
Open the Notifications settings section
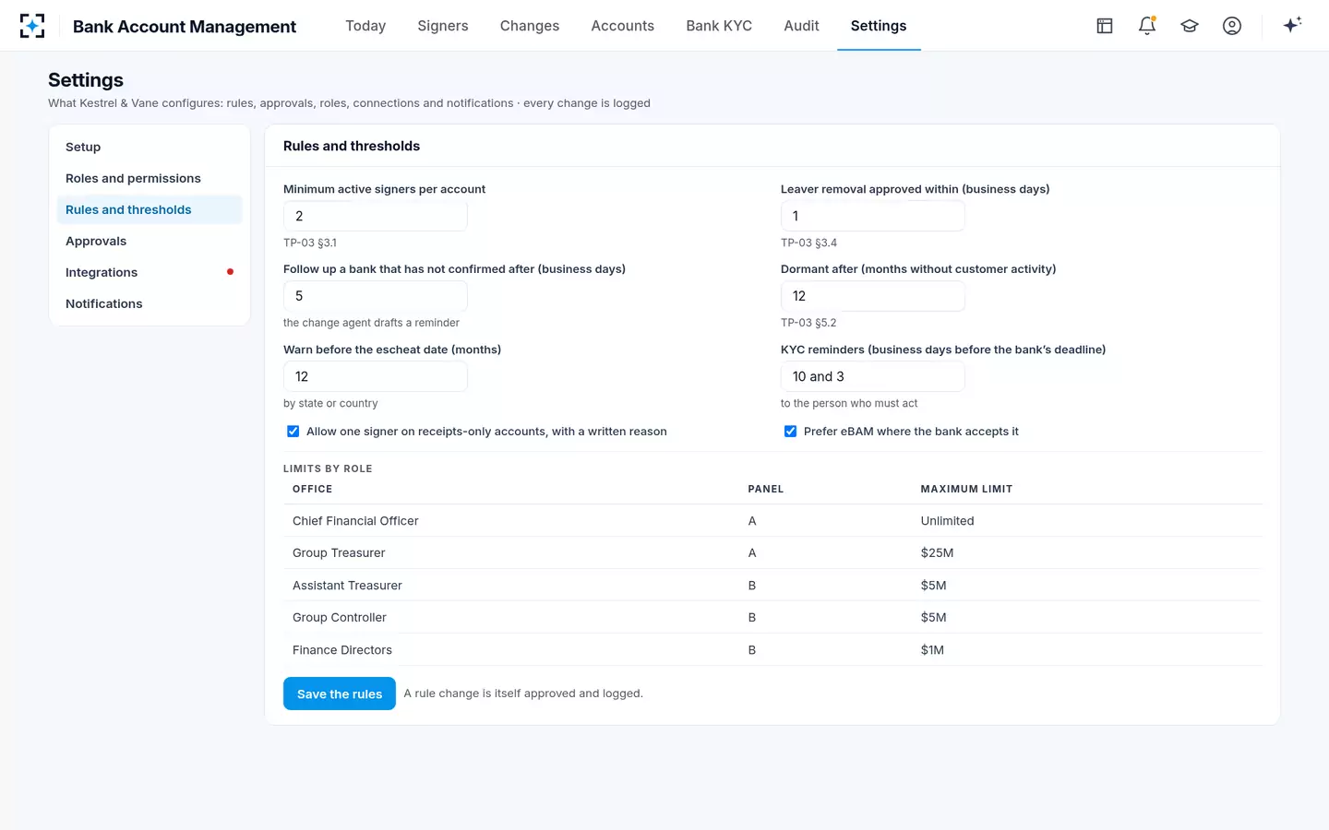150,303
